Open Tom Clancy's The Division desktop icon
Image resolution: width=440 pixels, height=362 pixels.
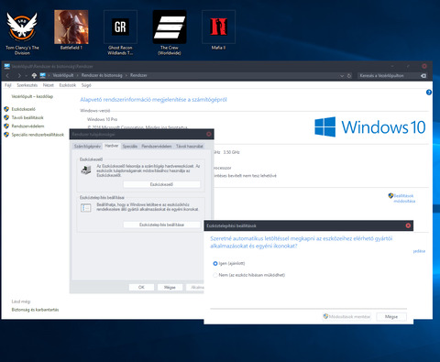(x=22, y=33)
